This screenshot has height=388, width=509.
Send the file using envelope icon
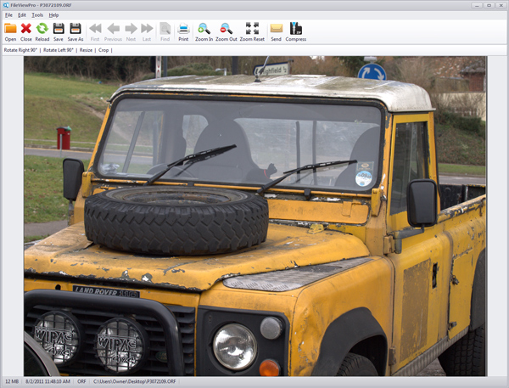277,29
